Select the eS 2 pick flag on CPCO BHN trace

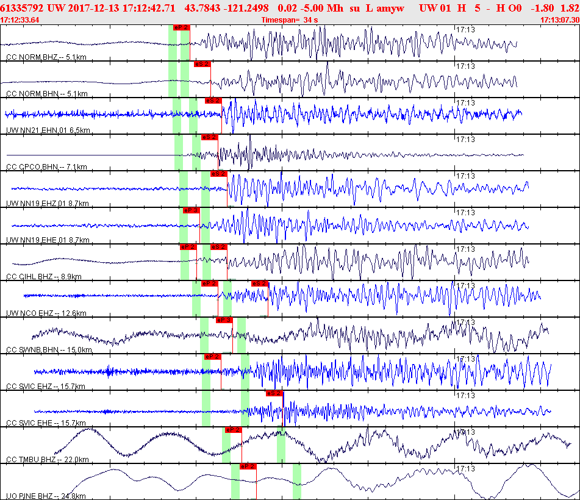(209, 137)
